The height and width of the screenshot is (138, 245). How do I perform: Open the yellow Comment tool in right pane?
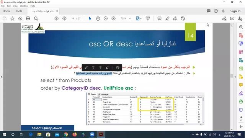pyautogui.click(x=241, y=85)
